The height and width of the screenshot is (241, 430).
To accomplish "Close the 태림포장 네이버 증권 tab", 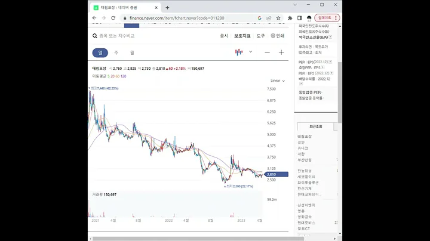I will [x=156, y=8].
